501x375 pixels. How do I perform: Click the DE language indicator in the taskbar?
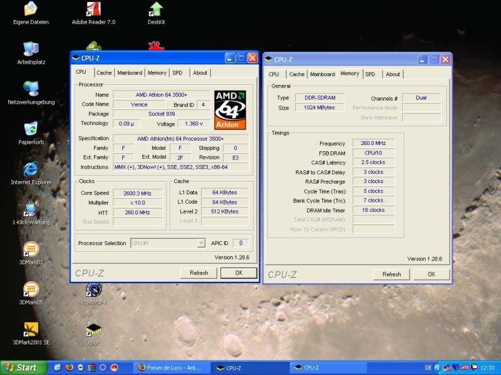coord(428,368)
